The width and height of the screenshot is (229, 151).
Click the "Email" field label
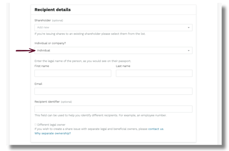pos(38,84)
